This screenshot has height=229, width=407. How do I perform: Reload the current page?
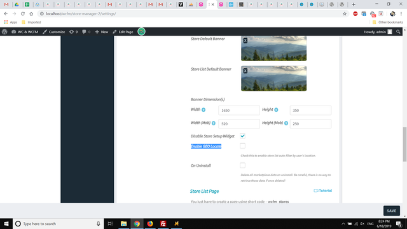pos(23,14)
